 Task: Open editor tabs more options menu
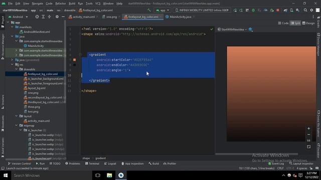tap(313, 16)
